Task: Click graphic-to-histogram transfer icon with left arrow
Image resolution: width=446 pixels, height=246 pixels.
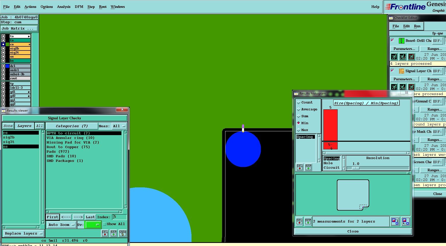Action: point(405,221)
